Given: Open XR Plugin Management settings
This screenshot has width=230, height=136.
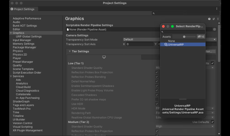Looking at the screenshot, I should click(28, 130).
